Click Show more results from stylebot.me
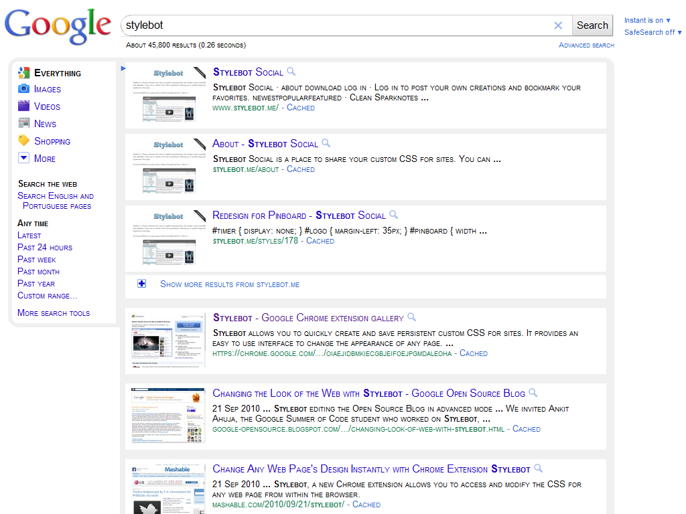 230,284
